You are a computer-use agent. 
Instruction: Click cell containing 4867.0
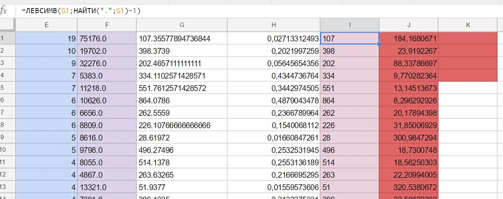pyautogui.click(x=107, y=175)
